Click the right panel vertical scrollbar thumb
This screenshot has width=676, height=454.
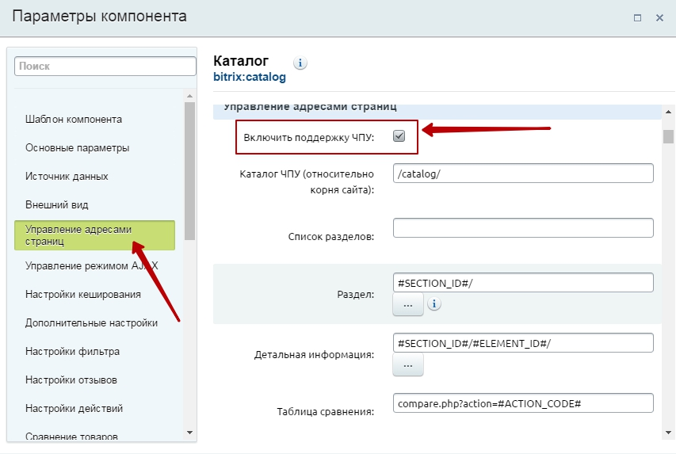pos(669,136)
